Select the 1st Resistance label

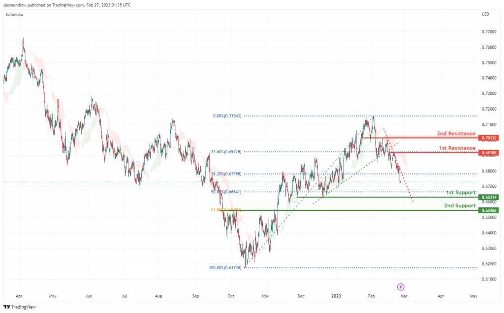coord(457,148)
